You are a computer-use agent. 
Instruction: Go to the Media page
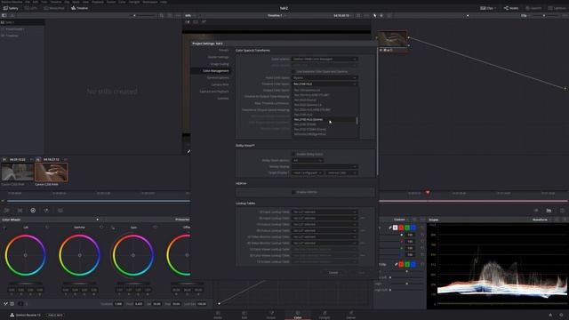click(x=218, y=315)
